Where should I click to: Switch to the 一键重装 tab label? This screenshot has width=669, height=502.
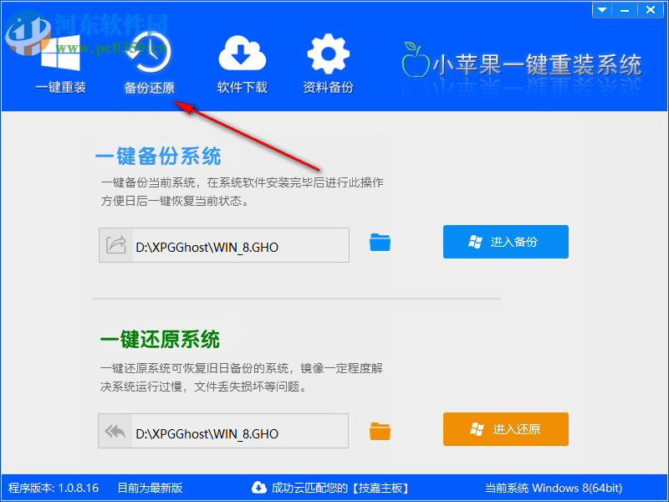coord(60,88)
